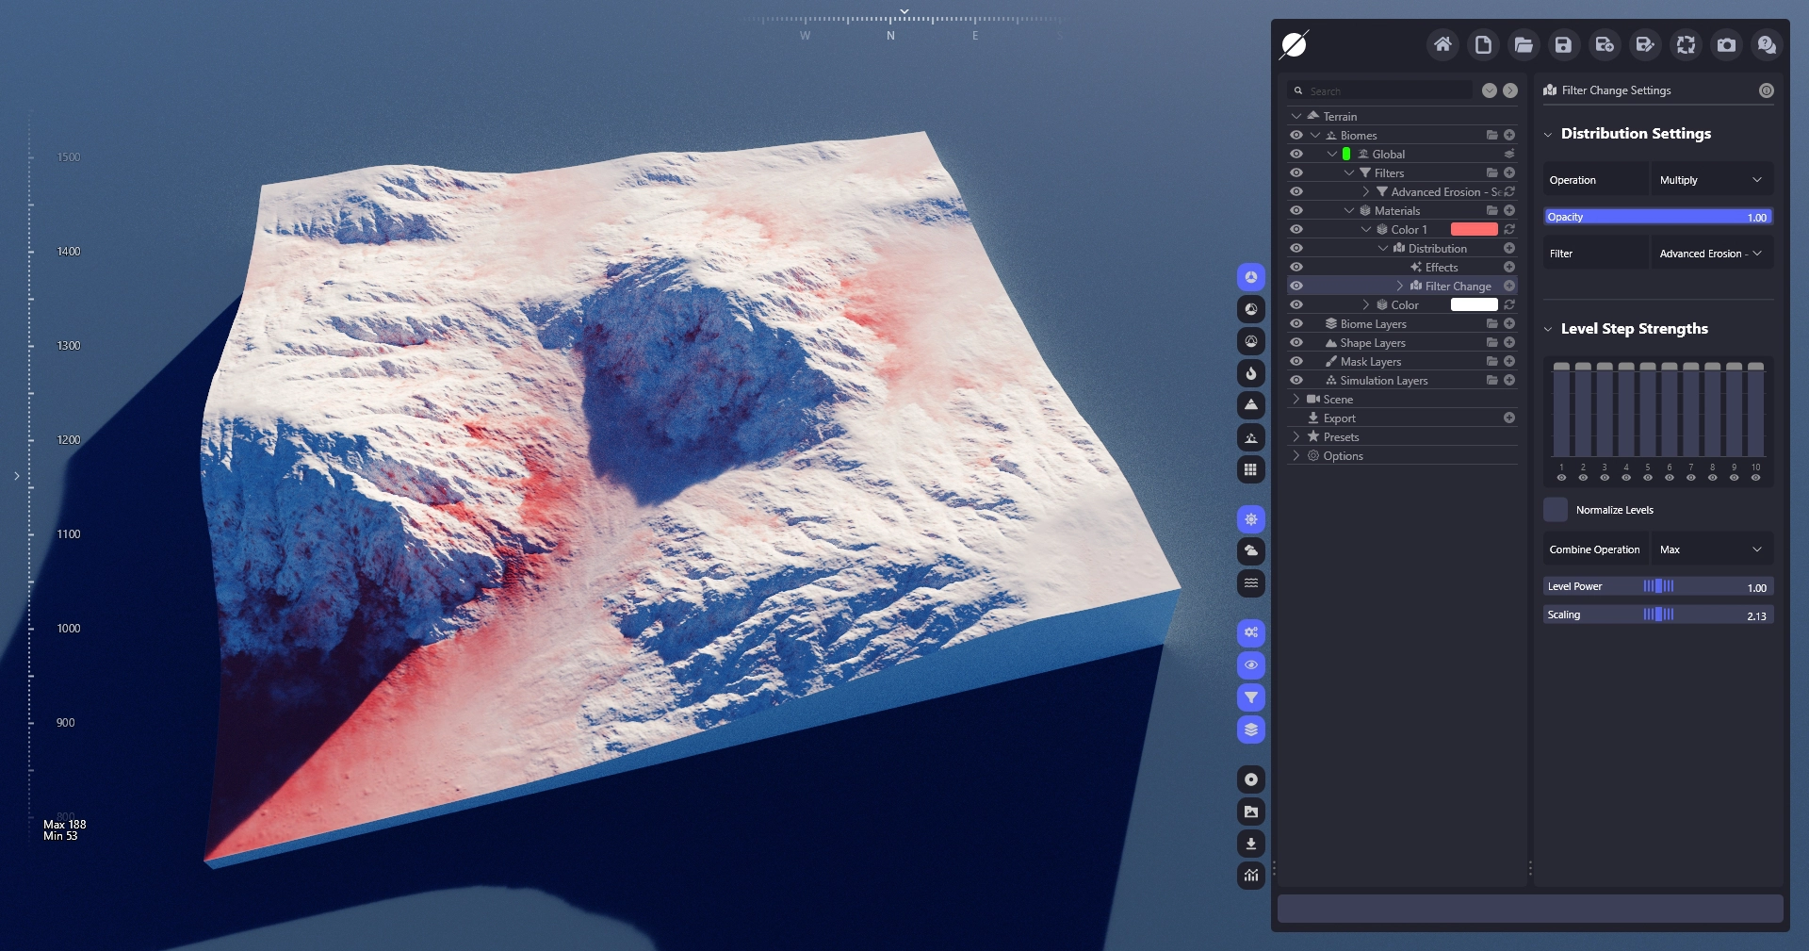Toggle visibility of Color 1 material
Image resolution: width=1809 pixels, height=951 pixels.
(1296, 229)
